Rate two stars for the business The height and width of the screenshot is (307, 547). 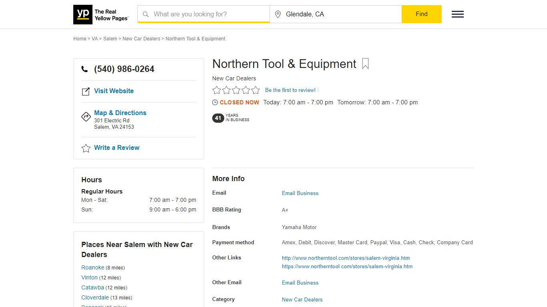tap(227, 90)
